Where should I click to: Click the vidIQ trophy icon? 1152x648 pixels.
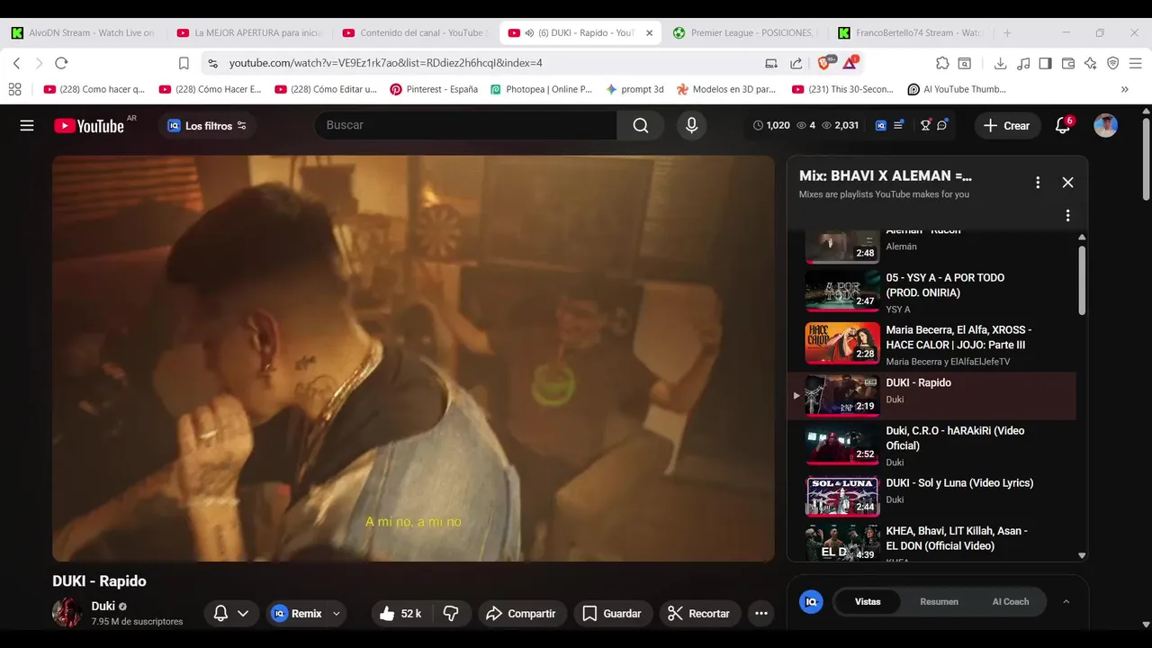(925, 125)
